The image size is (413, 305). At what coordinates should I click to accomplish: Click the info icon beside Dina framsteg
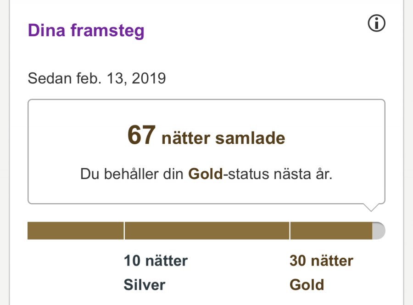pyautogui.click(x=377, y=23)
